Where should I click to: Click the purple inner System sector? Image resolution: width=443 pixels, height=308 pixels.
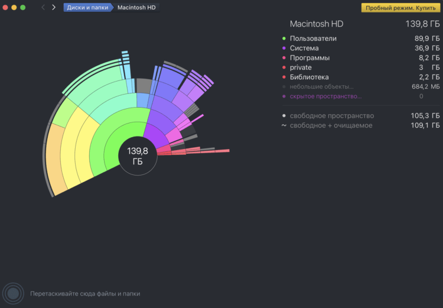[x=156, y=136]
